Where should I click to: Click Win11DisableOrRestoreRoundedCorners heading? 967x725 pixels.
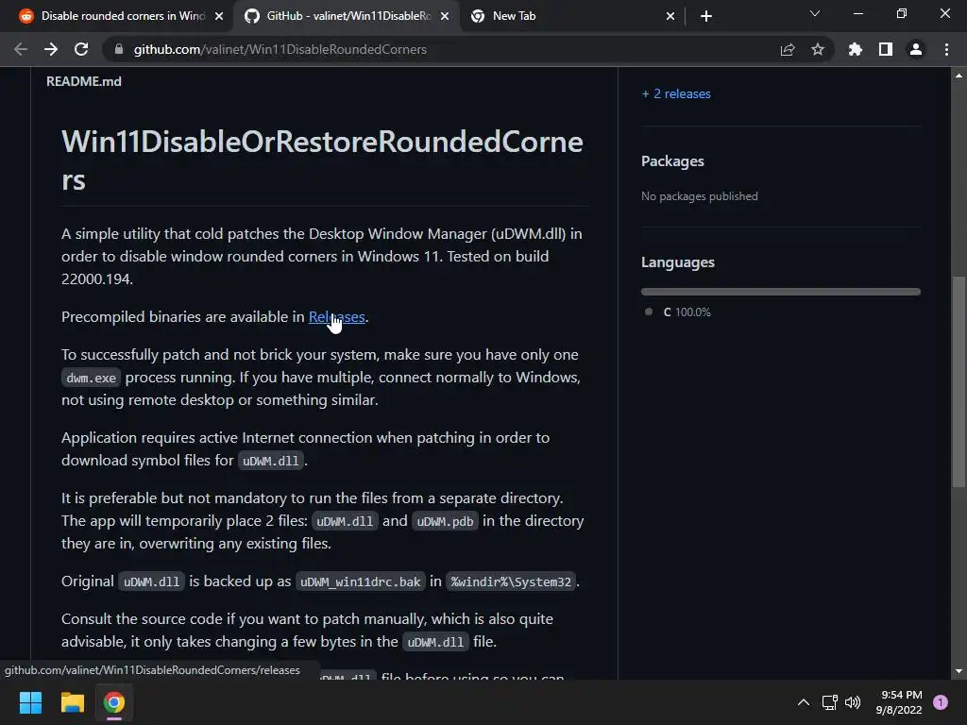[x=322, y=160]
